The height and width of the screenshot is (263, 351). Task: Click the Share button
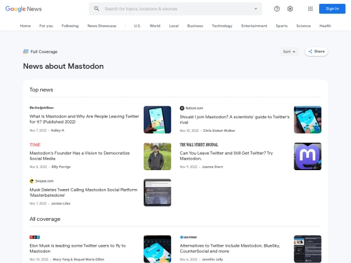click(x=317, y=51)
